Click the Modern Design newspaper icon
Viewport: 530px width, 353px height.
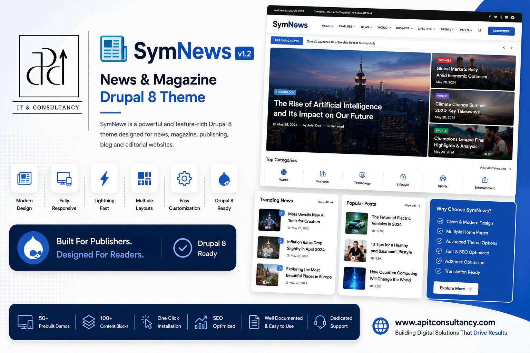pyautogui.click(x=24, y=178)
